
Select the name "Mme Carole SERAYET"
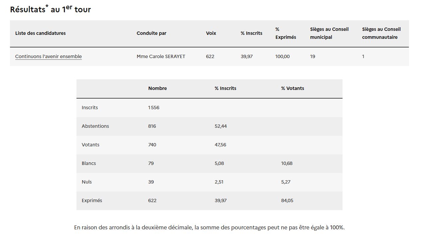click(161, 56)
